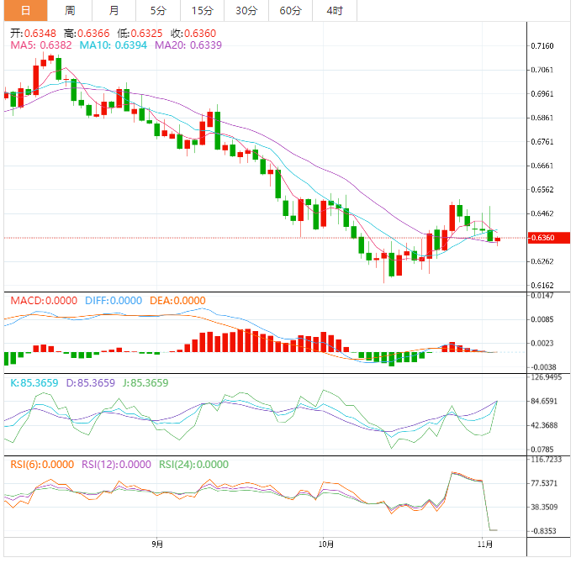This screenshot has width=576, height=563.
Task: Click the 126.9495 KDJ axis label
Action: (547, 377)
